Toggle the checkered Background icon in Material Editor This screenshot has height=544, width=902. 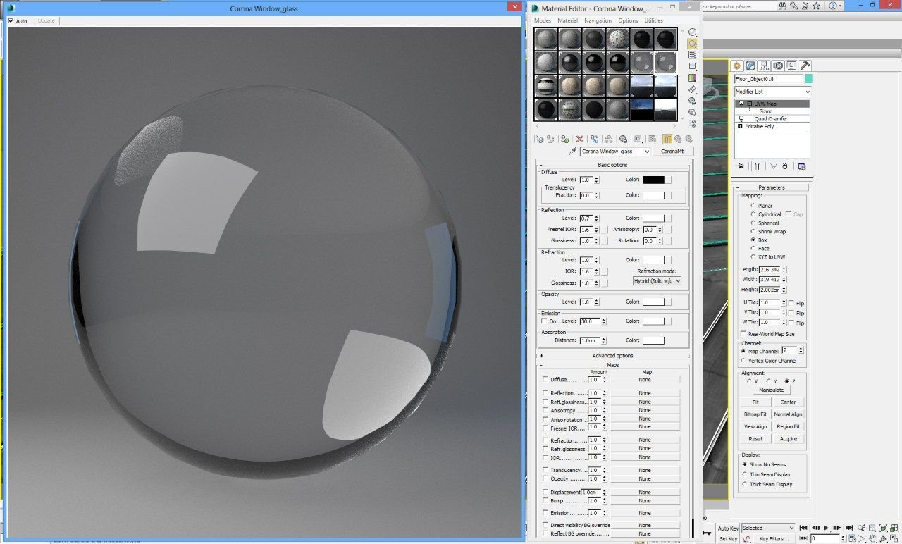(x=693, y=55)
